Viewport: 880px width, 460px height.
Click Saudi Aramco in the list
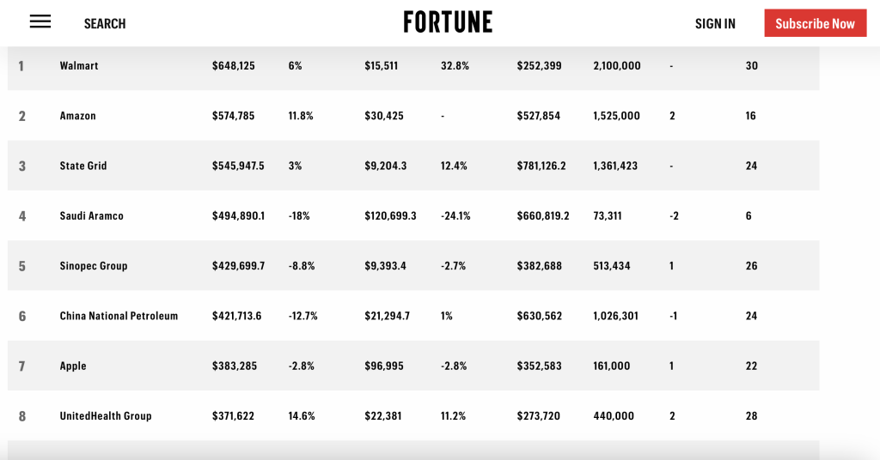91,216
